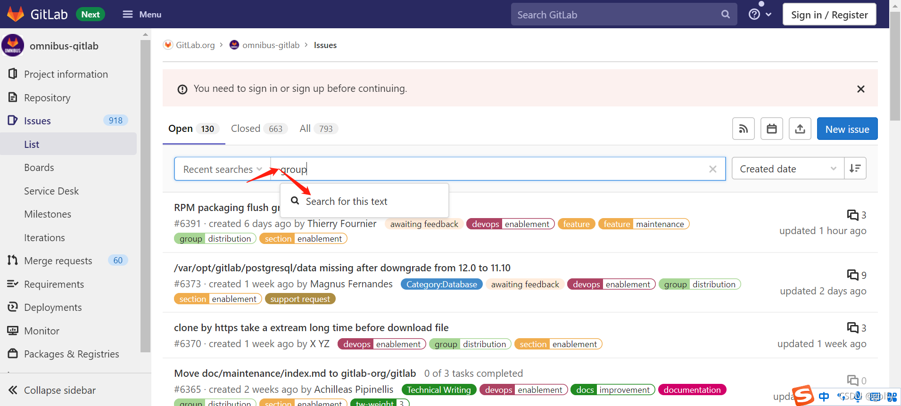Click the Technical Writing label
This screenshot has width=901, height=406.
point(439,390)
